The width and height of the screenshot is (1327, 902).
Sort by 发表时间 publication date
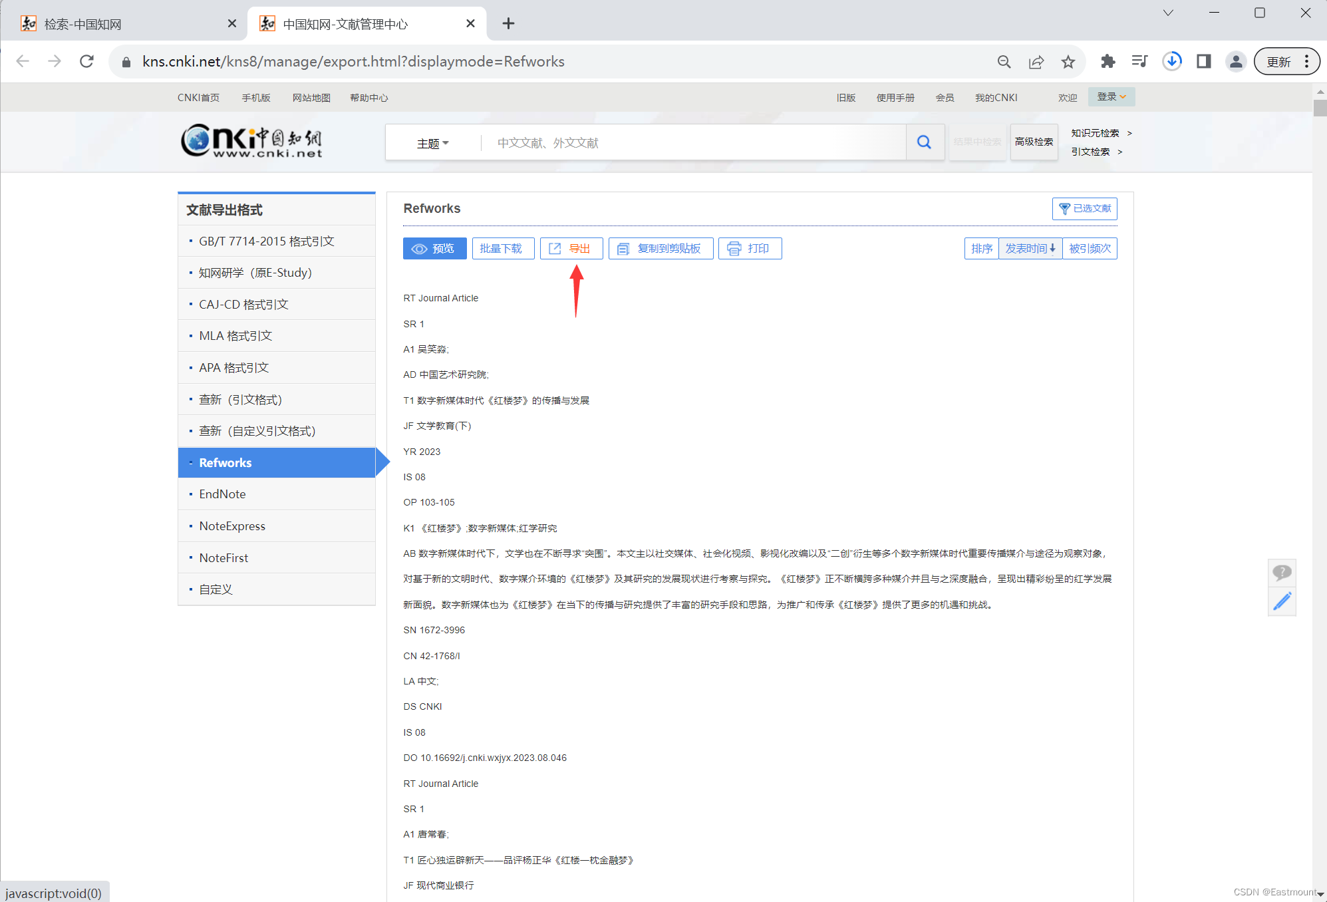click(1030, 249)
